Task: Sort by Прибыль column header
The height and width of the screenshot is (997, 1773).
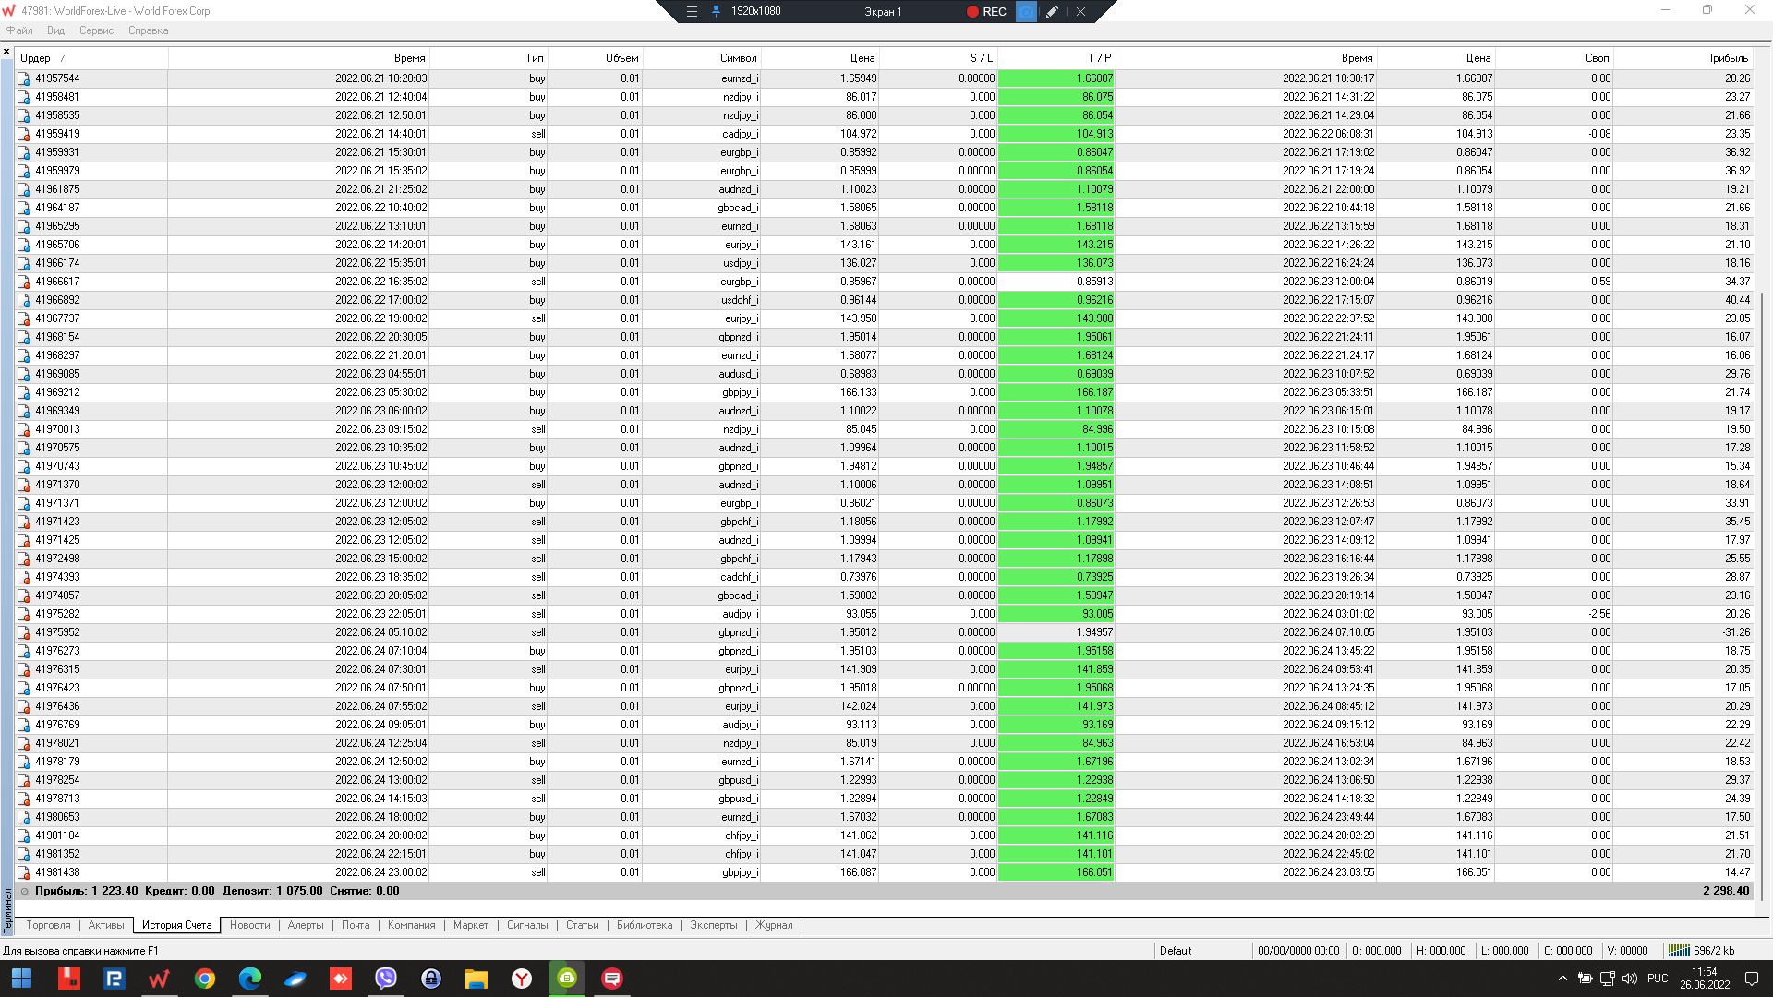Action: pos(1726,58)
